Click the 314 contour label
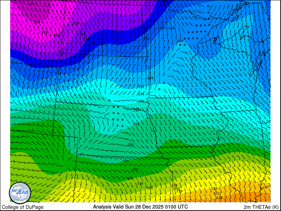The height and width of the screenshot is (211, 281). pyautogui.click(x=175, y=185)
